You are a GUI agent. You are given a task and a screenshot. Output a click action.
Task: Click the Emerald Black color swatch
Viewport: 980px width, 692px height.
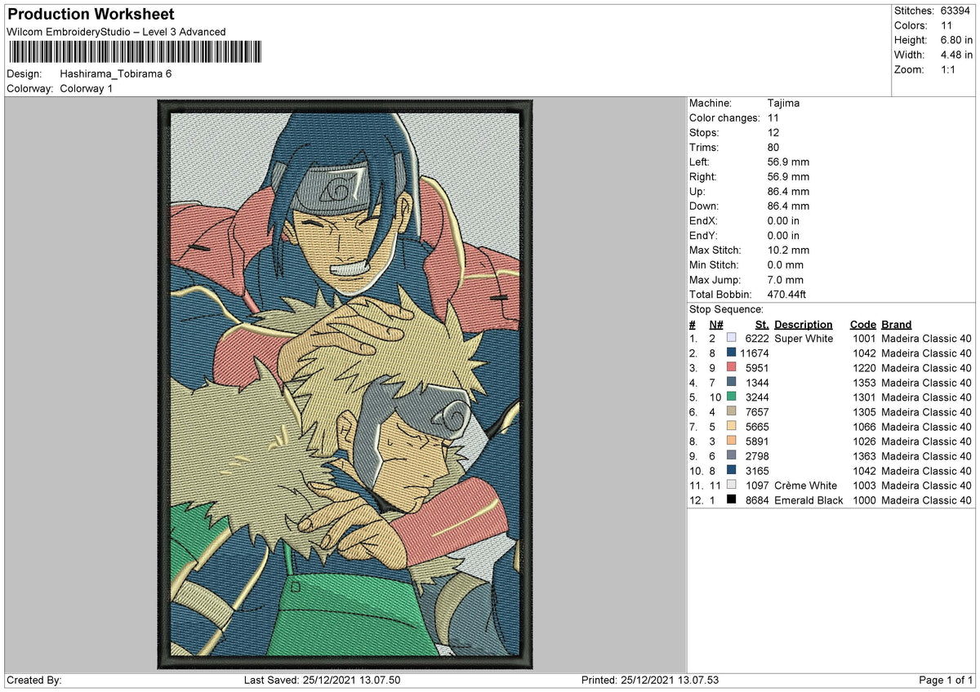[x=731, y=499]
